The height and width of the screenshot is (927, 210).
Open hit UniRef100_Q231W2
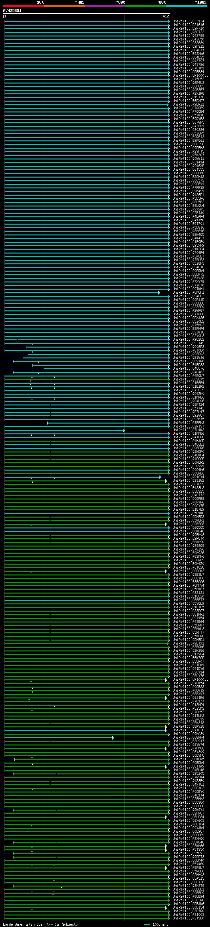tap(188, 481)
